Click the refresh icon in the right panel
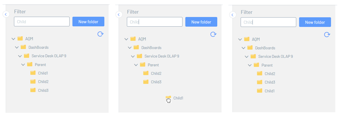Screen dimensions: 341x119 [x=327, y=35]
